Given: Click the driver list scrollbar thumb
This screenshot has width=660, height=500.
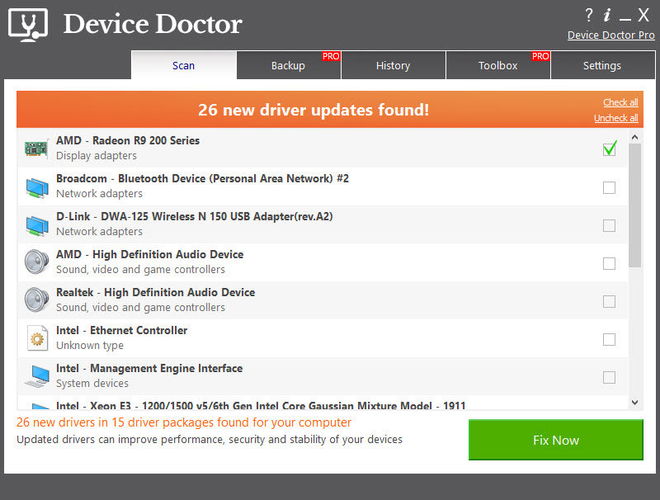Looking at the screenshot, I should click(634, 205).
